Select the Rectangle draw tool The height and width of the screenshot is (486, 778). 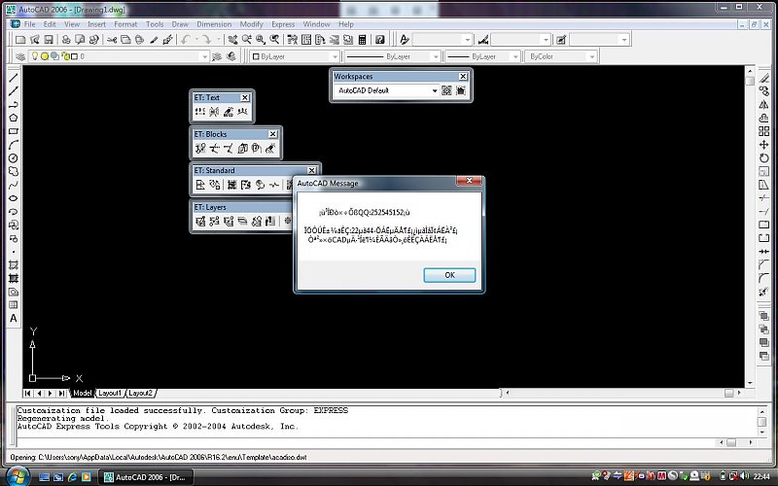[14, 131]
